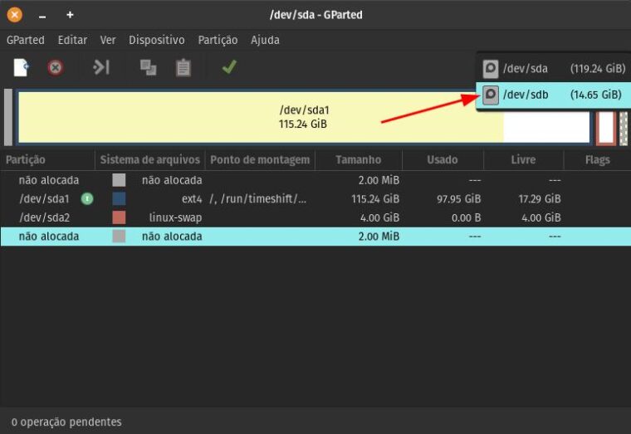
Task: Select the first não alocada 2.00 MiB row
Action: [249, 180]
